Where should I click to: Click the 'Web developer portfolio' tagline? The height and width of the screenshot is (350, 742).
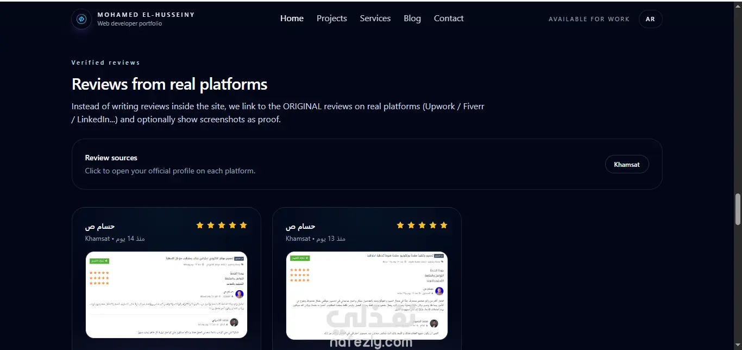click(x=130, y=24)
